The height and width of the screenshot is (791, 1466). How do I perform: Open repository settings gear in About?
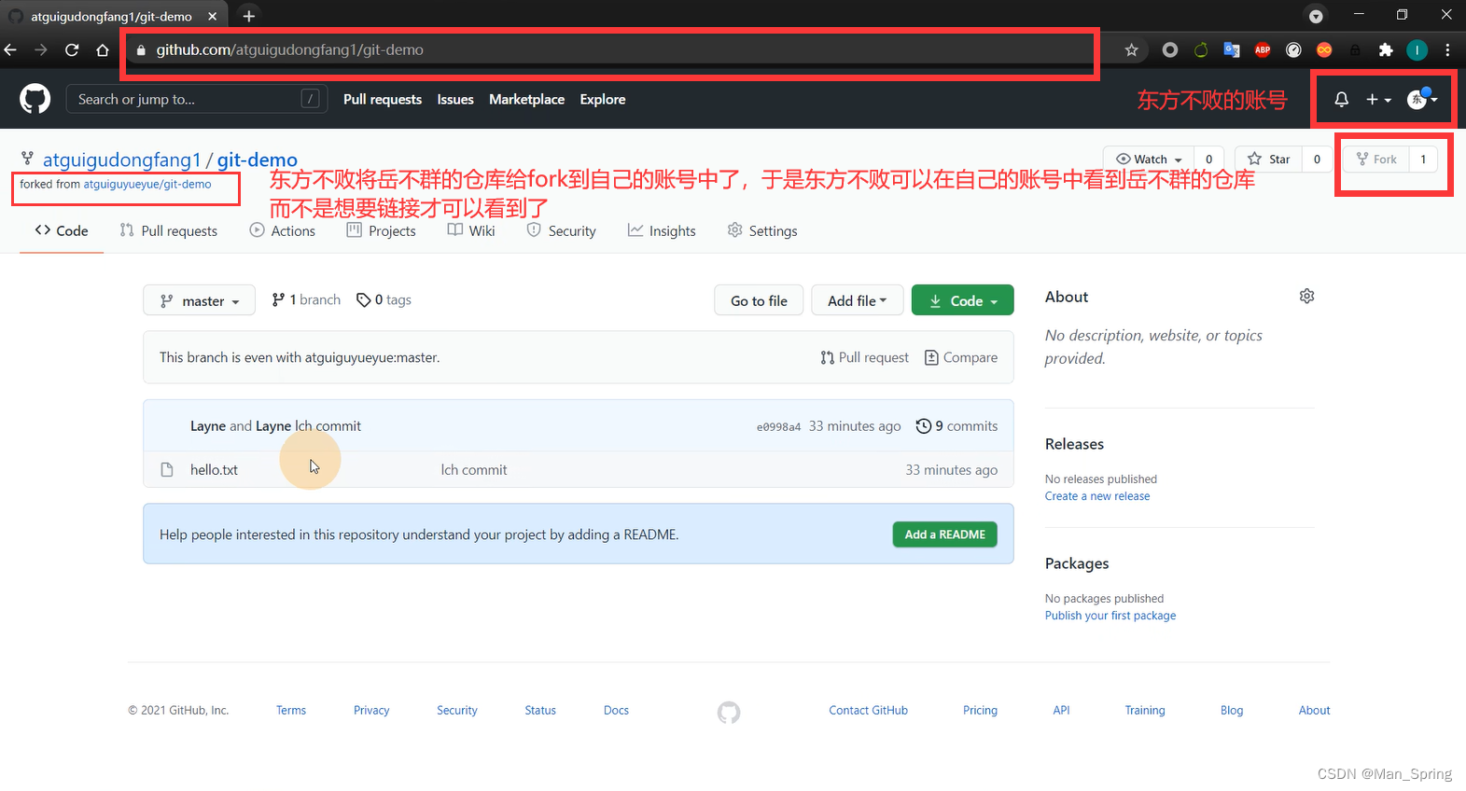(1306, 296)
